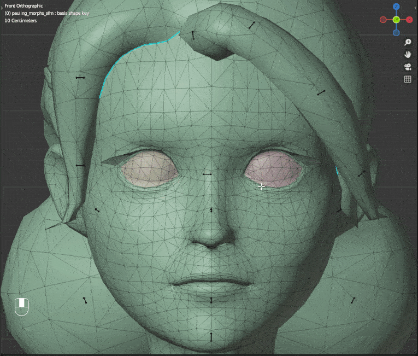Click the blue Z axis gizmo circle
This screenshot has height=356, width=418.
tap(396, 7)
